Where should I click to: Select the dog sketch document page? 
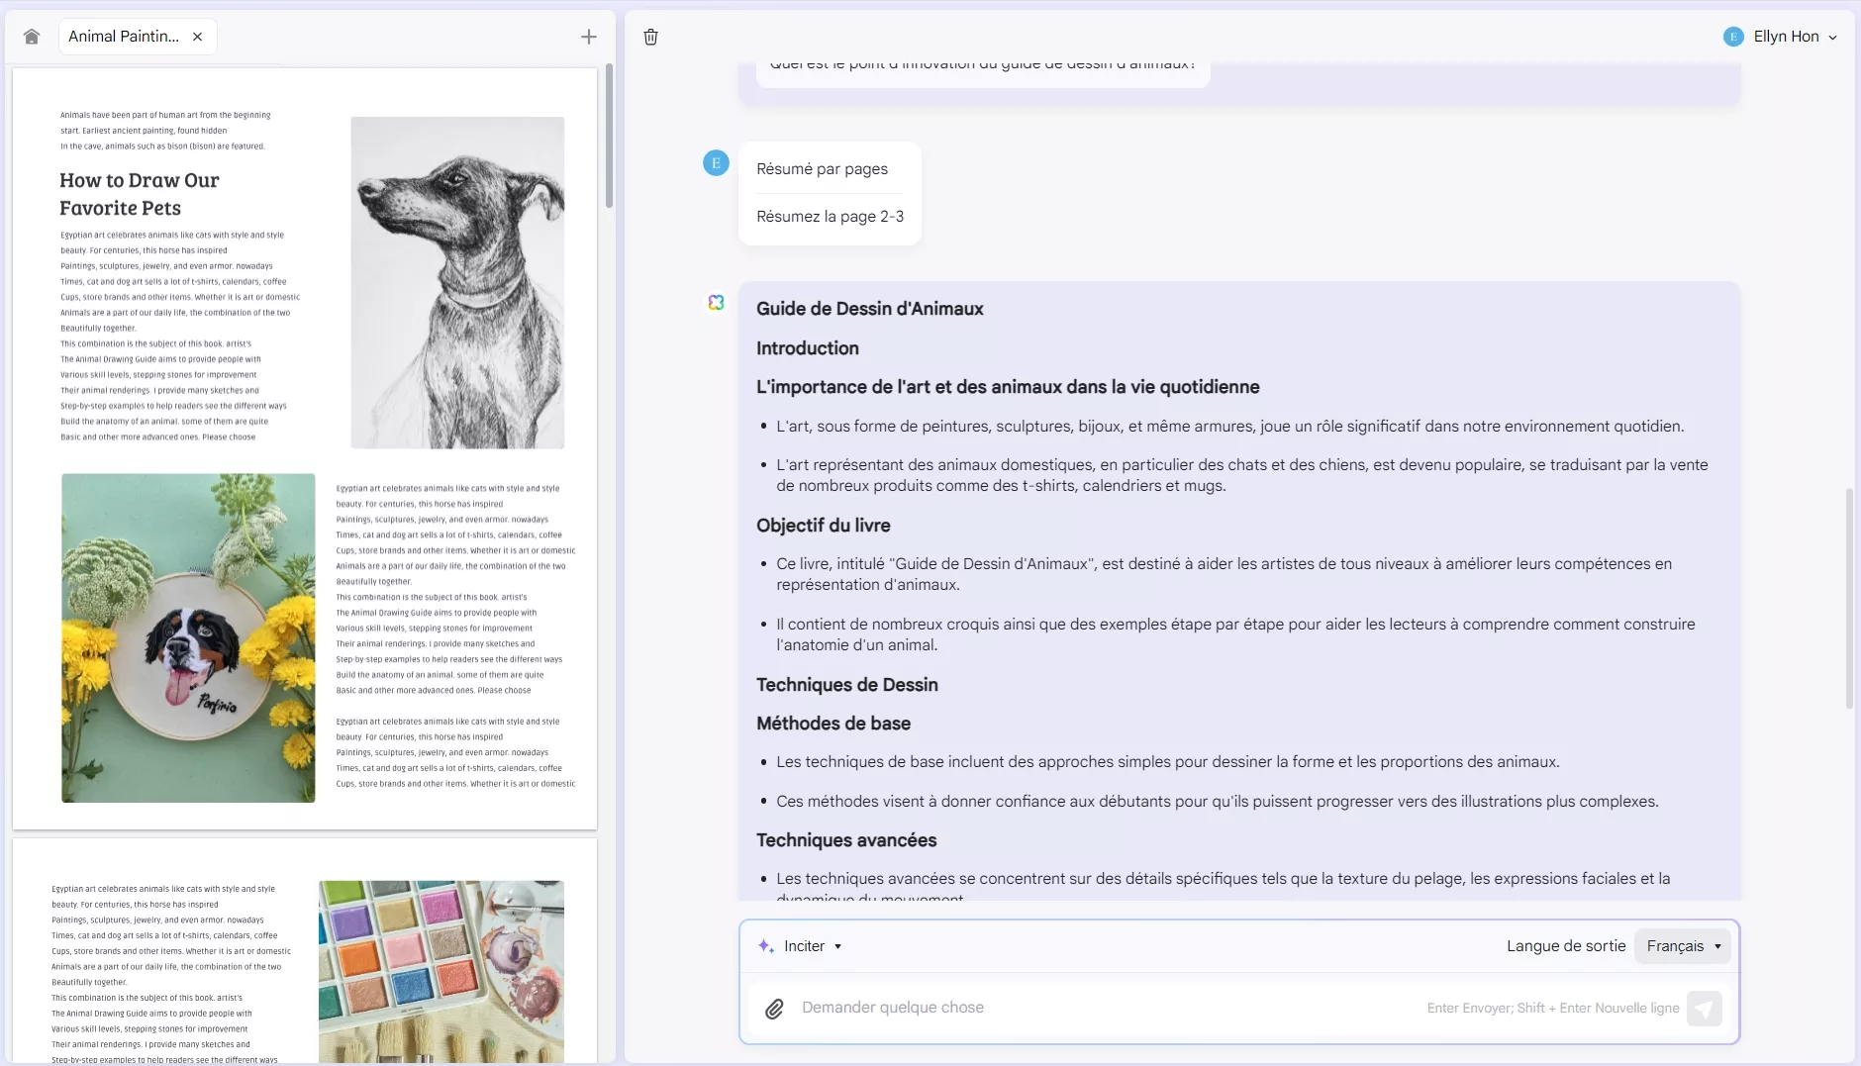tap(304, 445)
